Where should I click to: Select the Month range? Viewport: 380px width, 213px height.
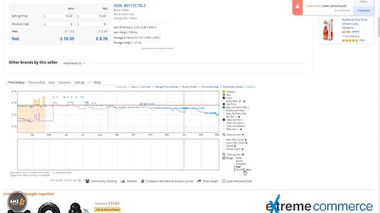(239, 161)
